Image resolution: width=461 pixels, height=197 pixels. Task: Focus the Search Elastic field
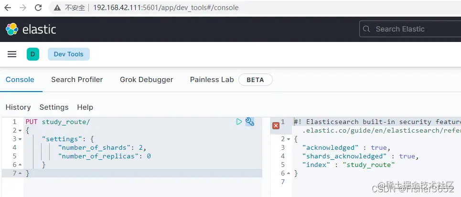(x=410, y=29)
